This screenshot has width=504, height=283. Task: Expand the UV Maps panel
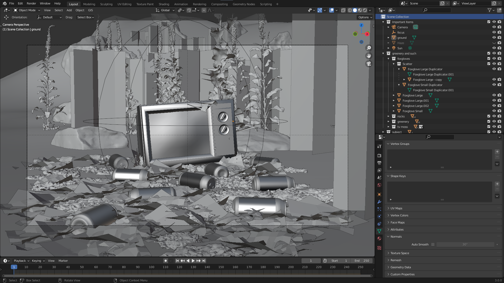396,208
